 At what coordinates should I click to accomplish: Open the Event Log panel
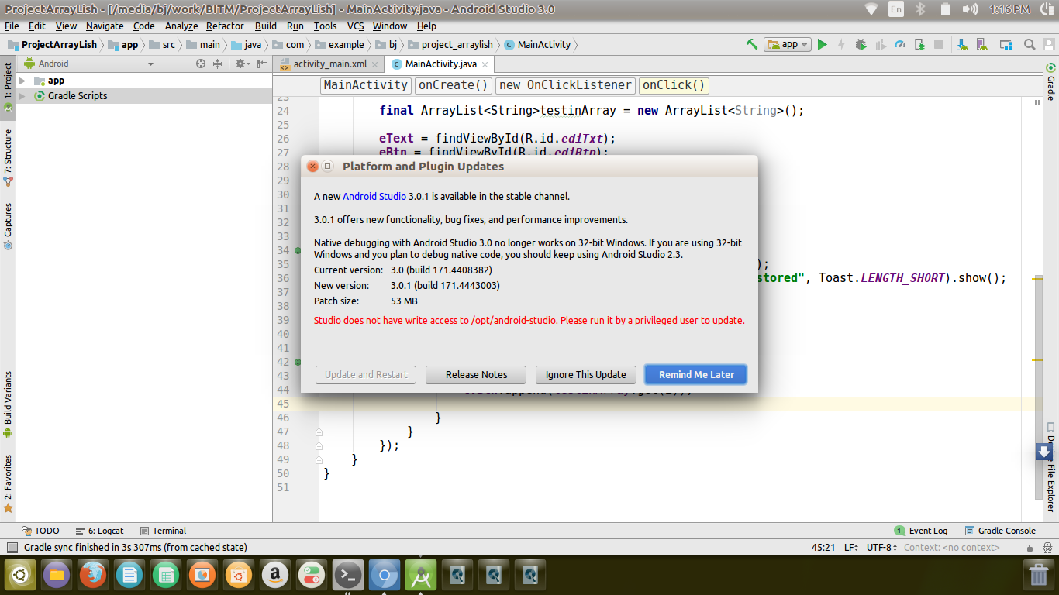click(921, 531)
